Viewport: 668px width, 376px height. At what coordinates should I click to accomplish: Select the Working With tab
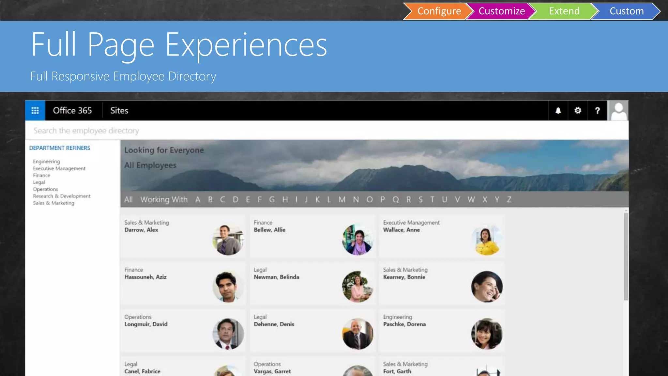tap(164, 199)
